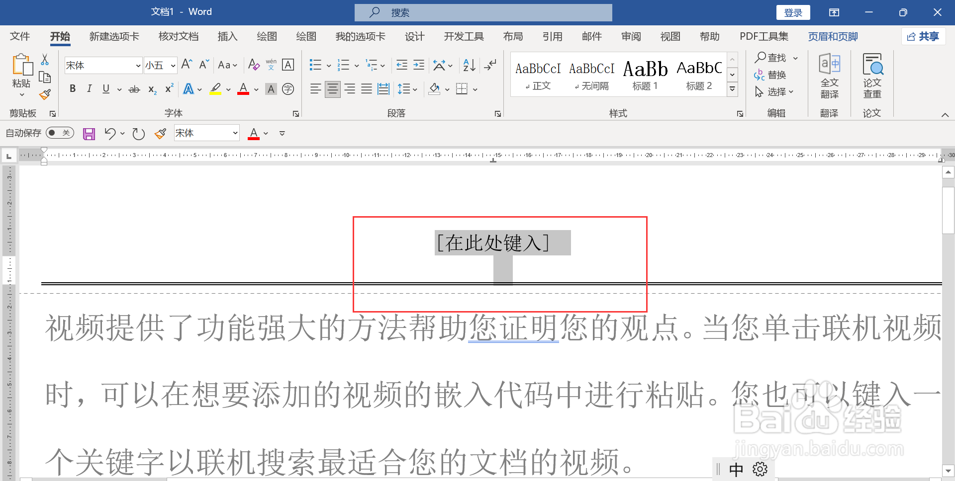
Task: Insert enclosed character icon
Action: [288, 89]
